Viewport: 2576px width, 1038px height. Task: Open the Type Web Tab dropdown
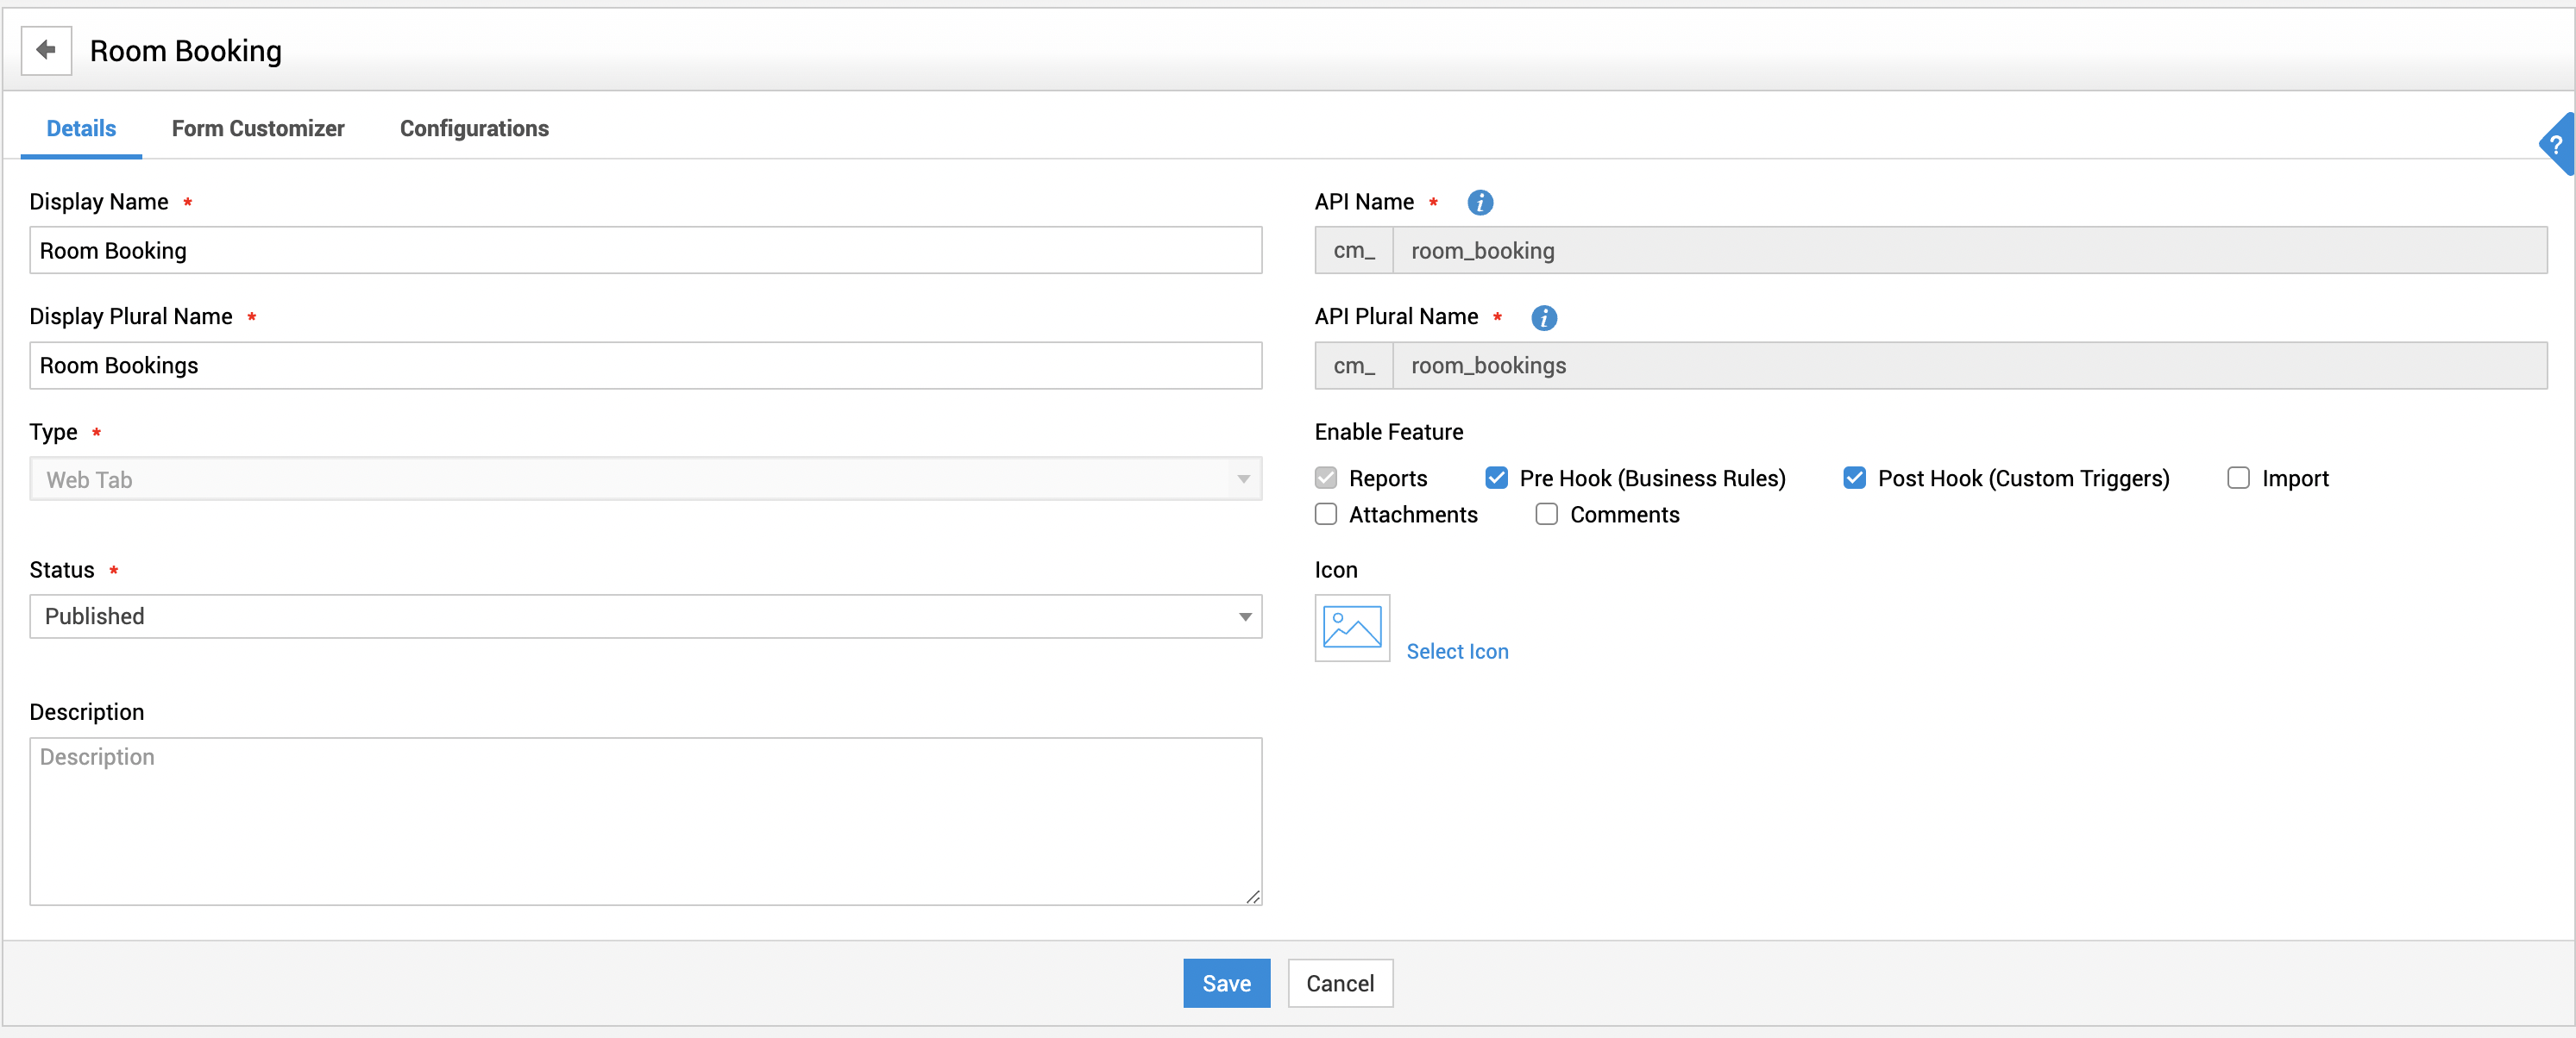(x=645, y=479)
